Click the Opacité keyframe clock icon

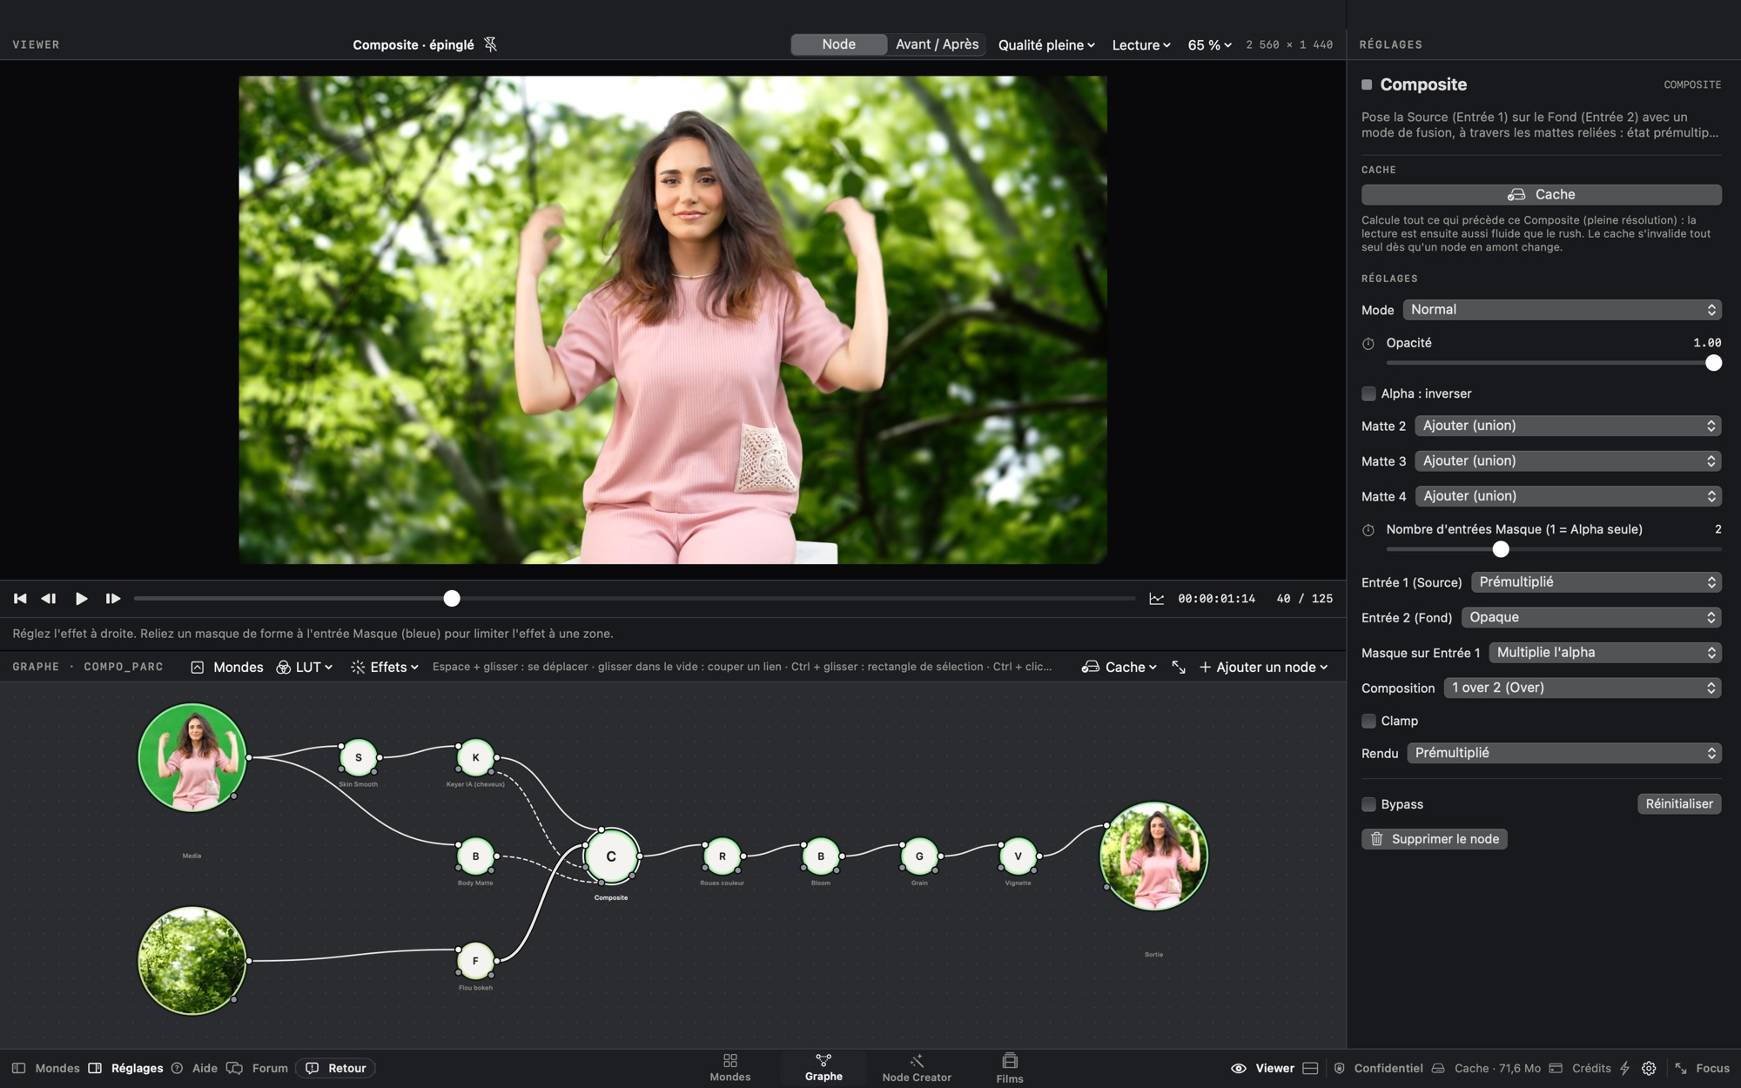pos(1368,344)
